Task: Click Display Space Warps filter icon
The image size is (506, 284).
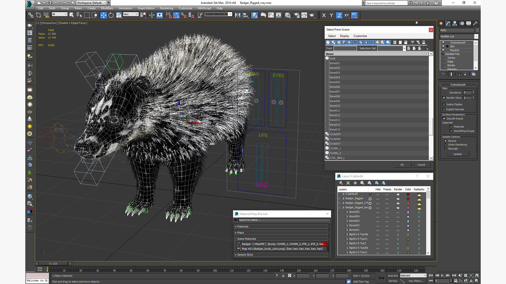Action: [x=355, y=42]
